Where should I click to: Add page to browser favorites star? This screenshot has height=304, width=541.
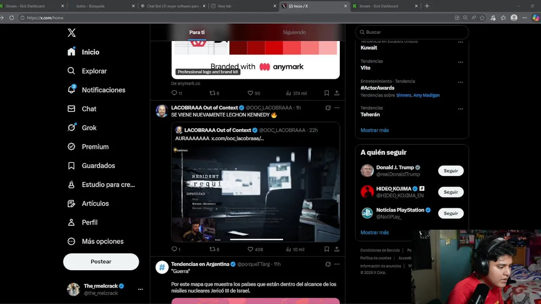pyautogui.click(x=482, y=18)
